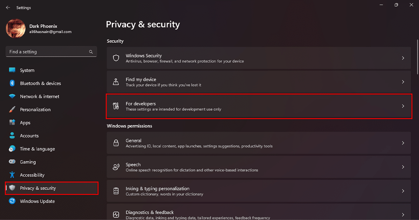The image size is (419, 220).
Task: Select Time & language settings
Action: [x=37, y=149]
